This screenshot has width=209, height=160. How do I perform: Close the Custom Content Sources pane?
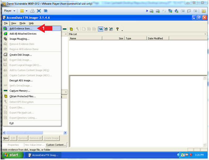(66, 92)
